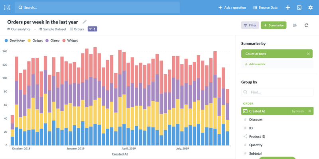The image size is (319, 159).
Task: Remove the Created At grouping
Action: tap(310, 111)
